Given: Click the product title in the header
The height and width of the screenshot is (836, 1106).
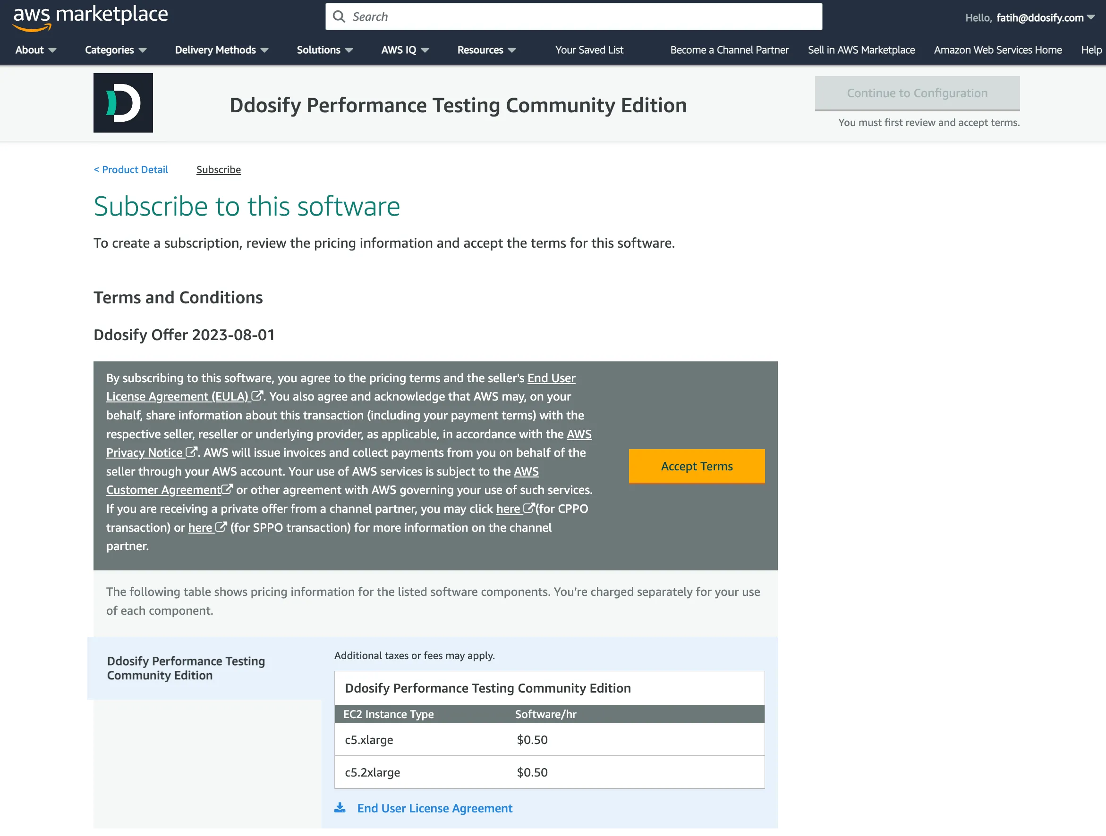Looking at the screenshot, I should (458, 105).
